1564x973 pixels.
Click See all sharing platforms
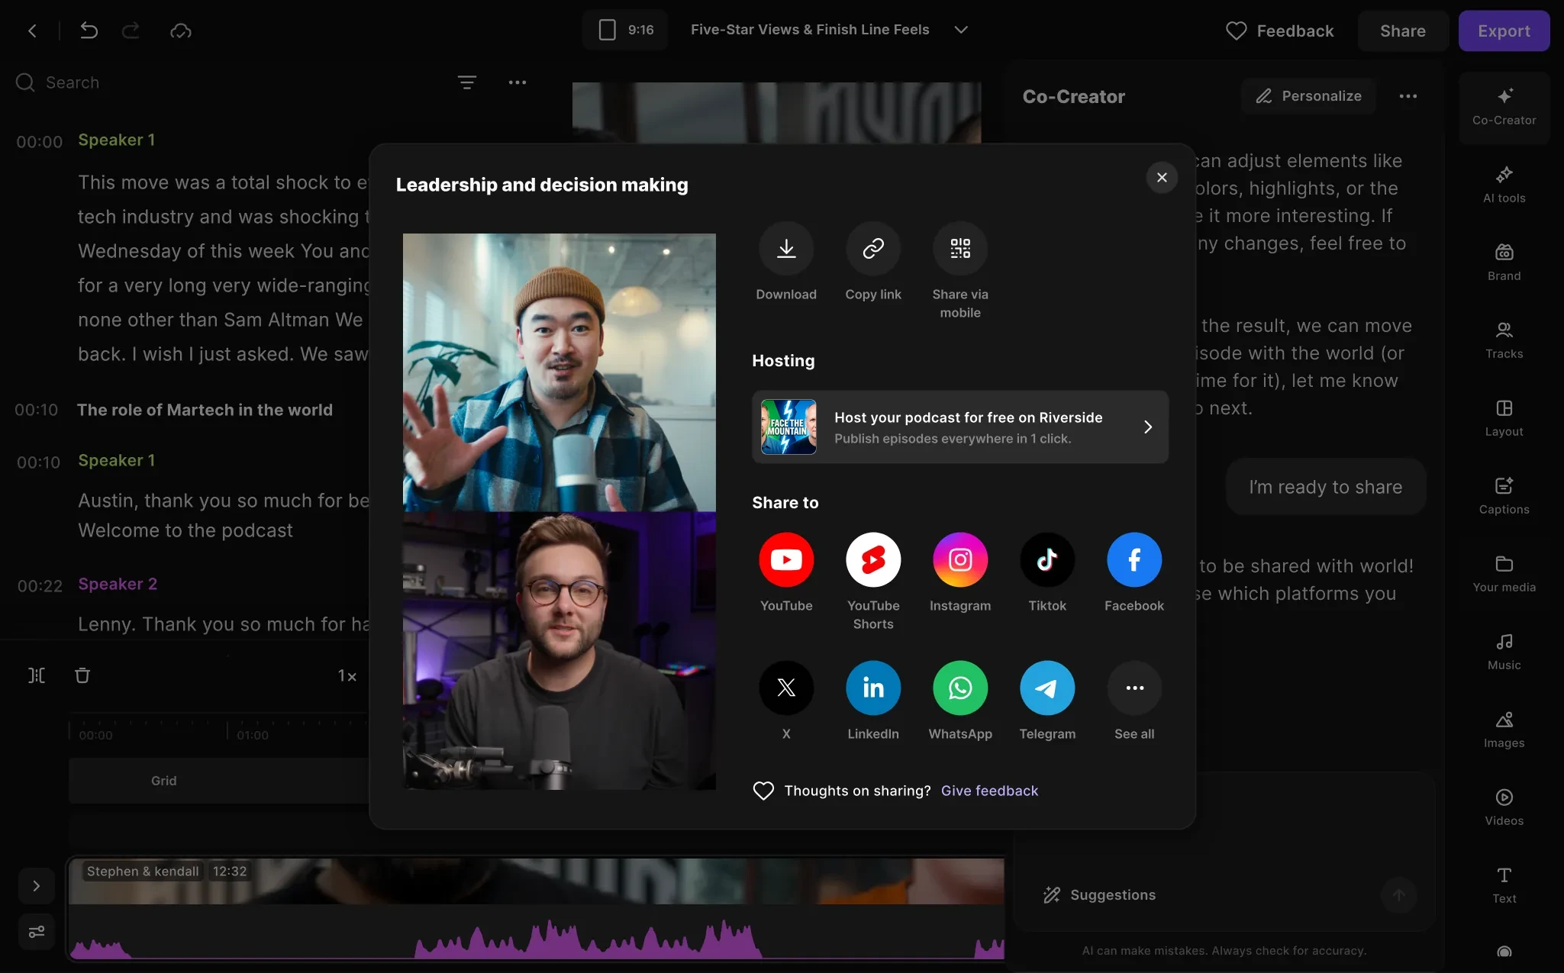[x=1134, y=688]
